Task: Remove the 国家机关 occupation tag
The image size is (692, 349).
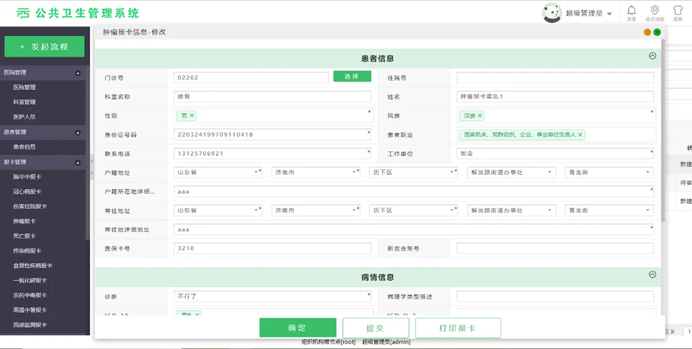Action: coord(580,135)
